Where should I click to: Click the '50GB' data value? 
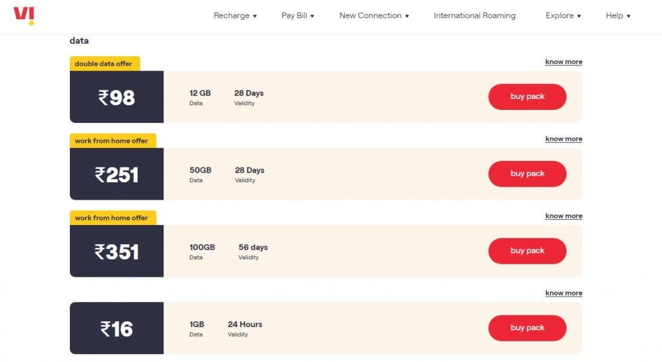pos(200,170)
